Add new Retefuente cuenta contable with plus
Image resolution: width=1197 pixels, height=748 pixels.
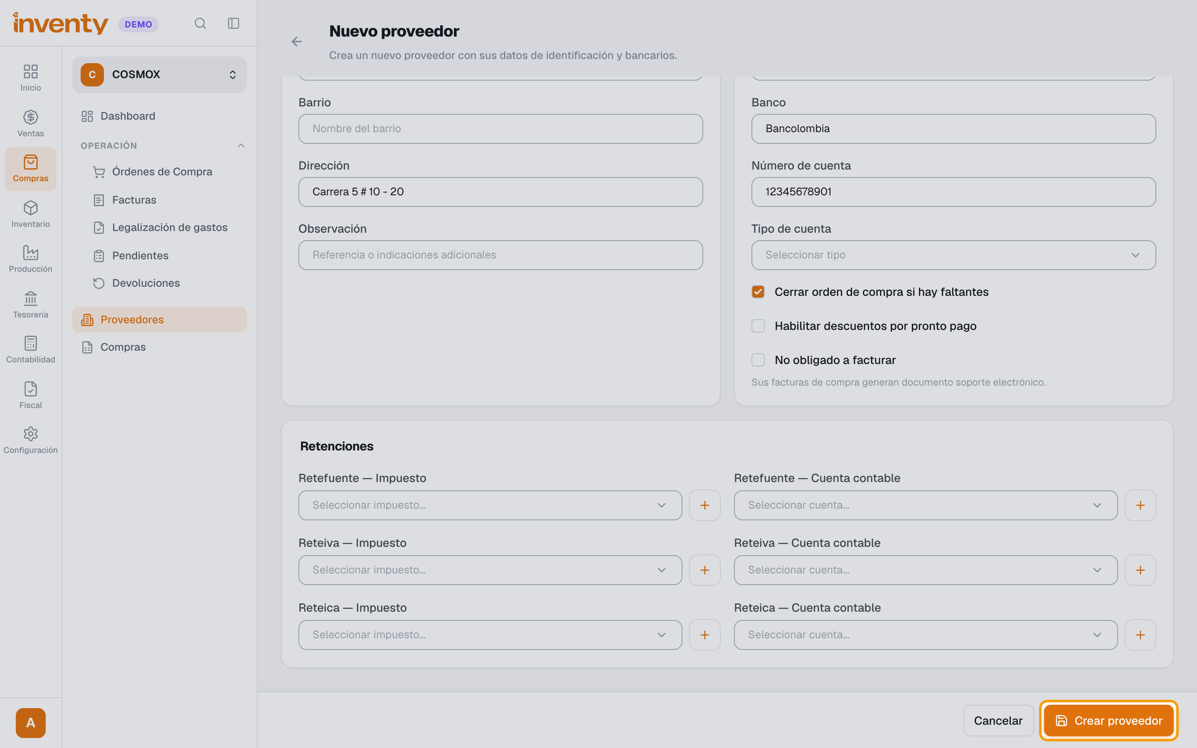(1140, 505)
